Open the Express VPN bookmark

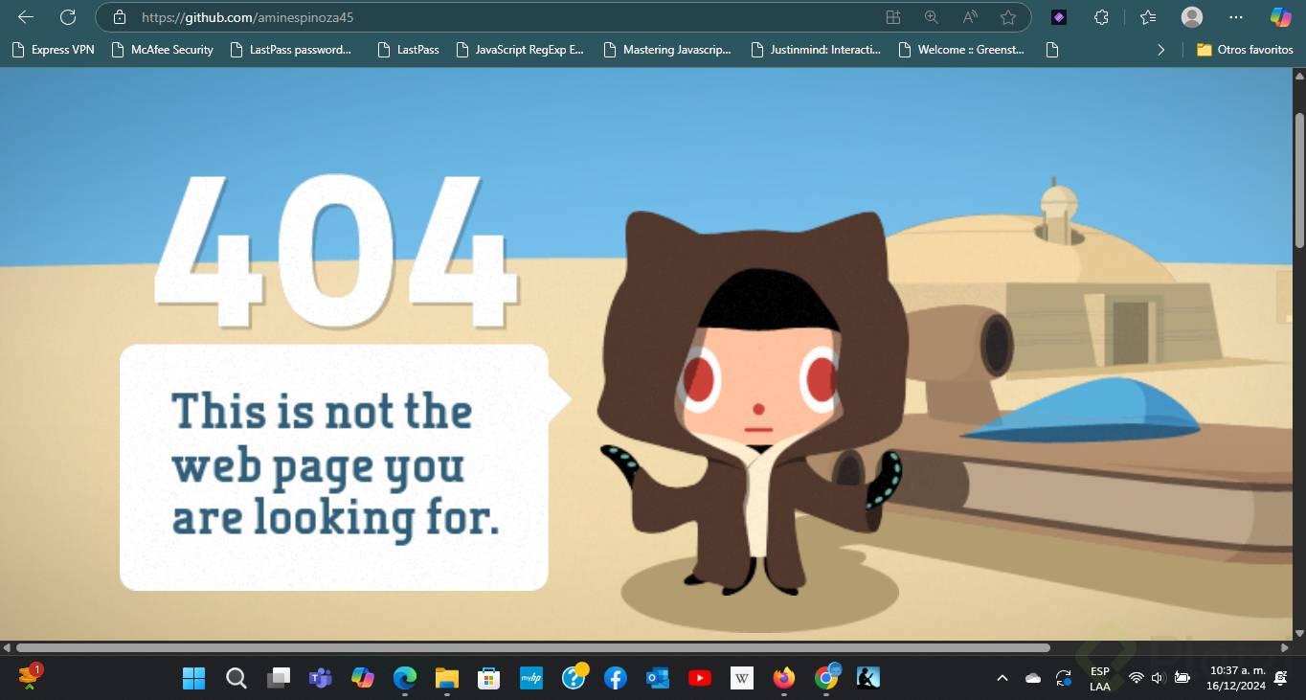pos(53,50)
